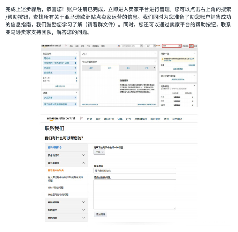Screen dimensions: 238x232
Task: Click the 联系原因 input field
Action: (135, 171)
